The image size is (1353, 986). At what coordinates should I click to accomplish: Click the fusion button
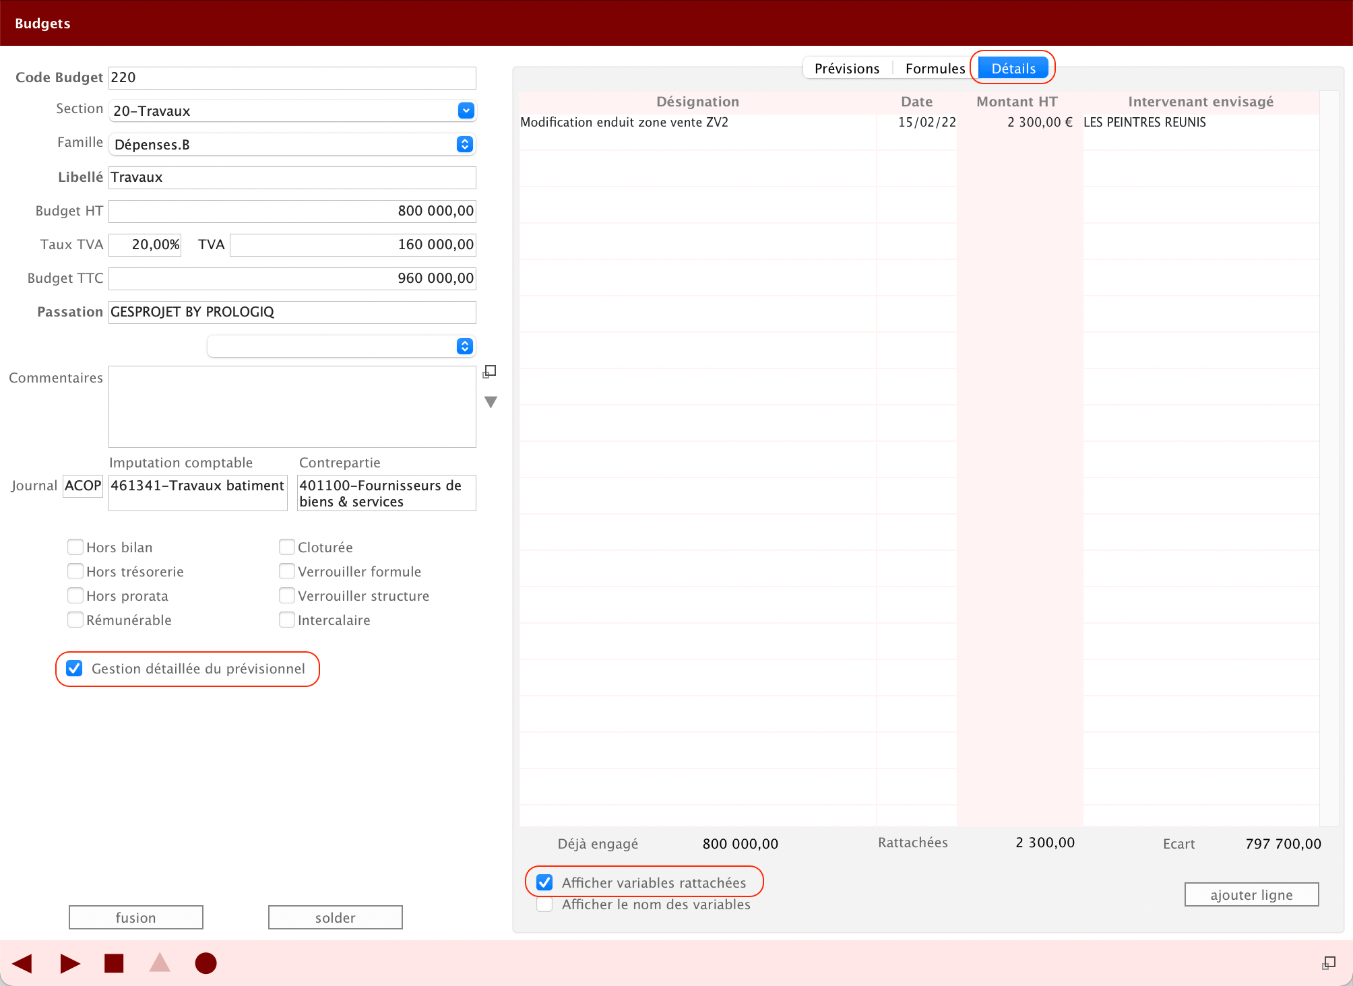point(136,917)
